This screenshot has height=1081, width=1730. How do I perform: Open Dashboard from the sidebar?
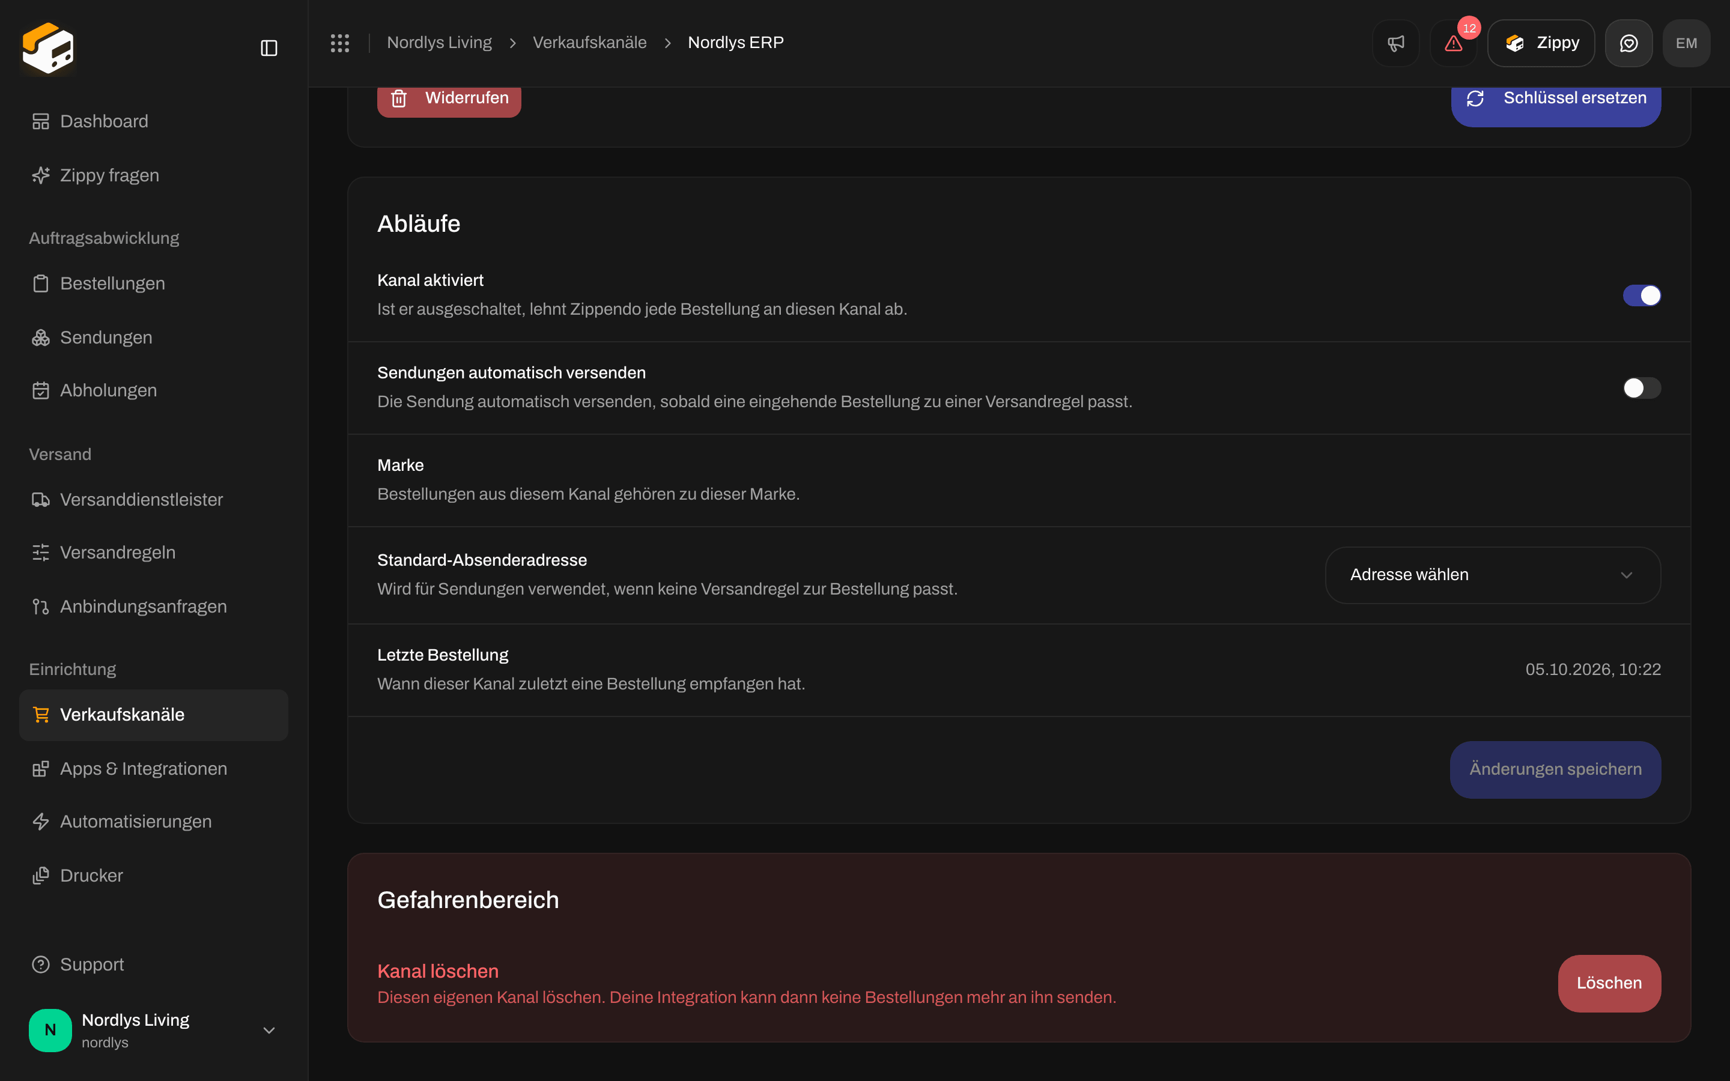coord(154,121)
